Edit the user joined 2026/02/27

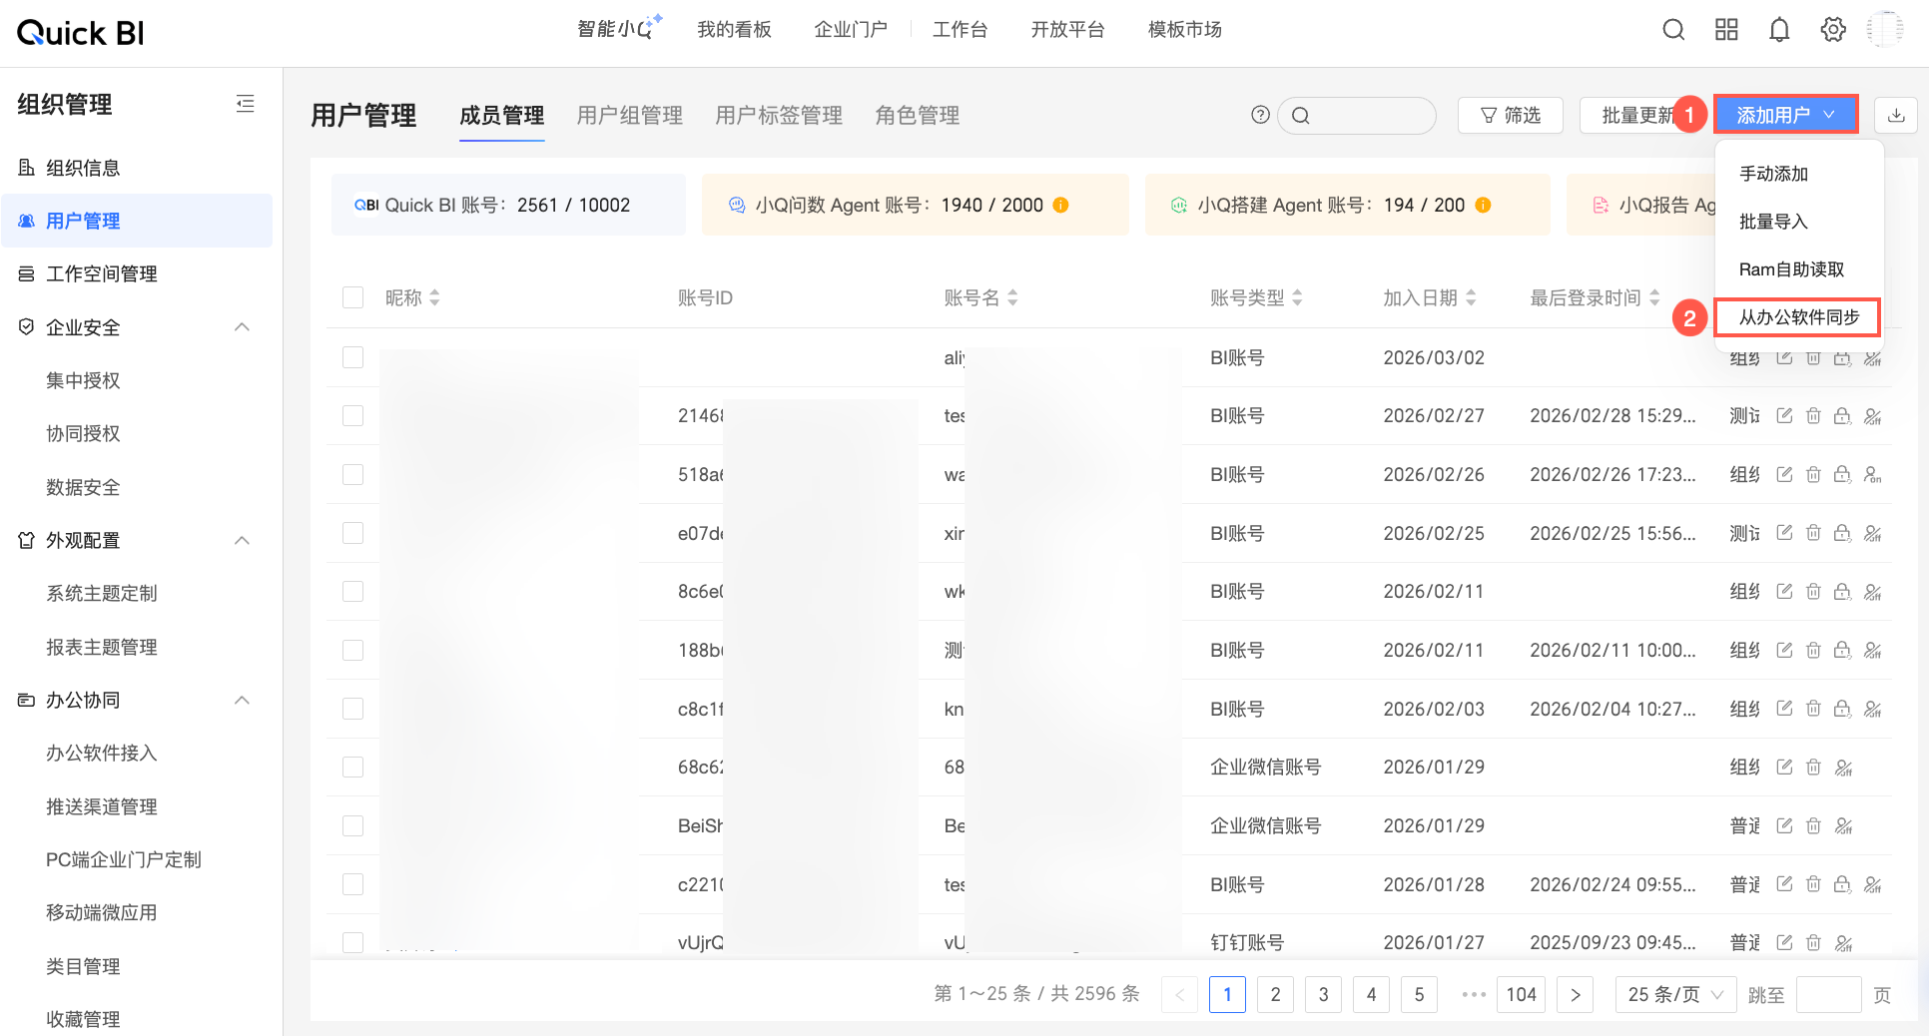[x=1784, y=416]
